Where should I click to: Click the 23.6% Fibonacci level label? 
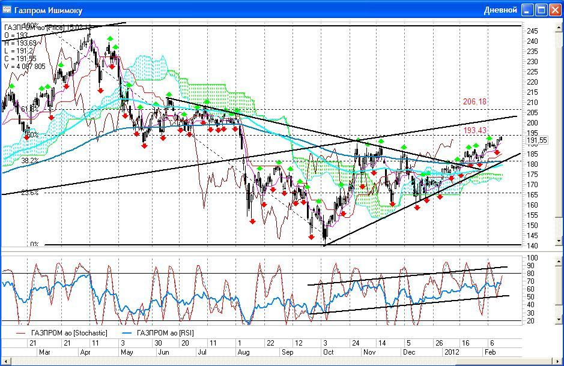click(x=30, y=193)
